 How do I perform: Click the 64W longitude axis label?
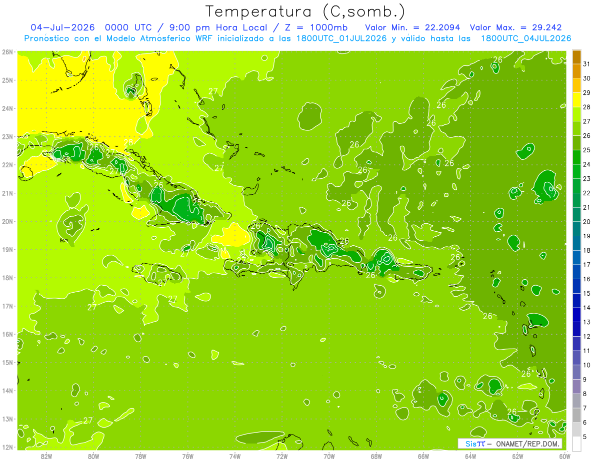click(x=470, y=456)
